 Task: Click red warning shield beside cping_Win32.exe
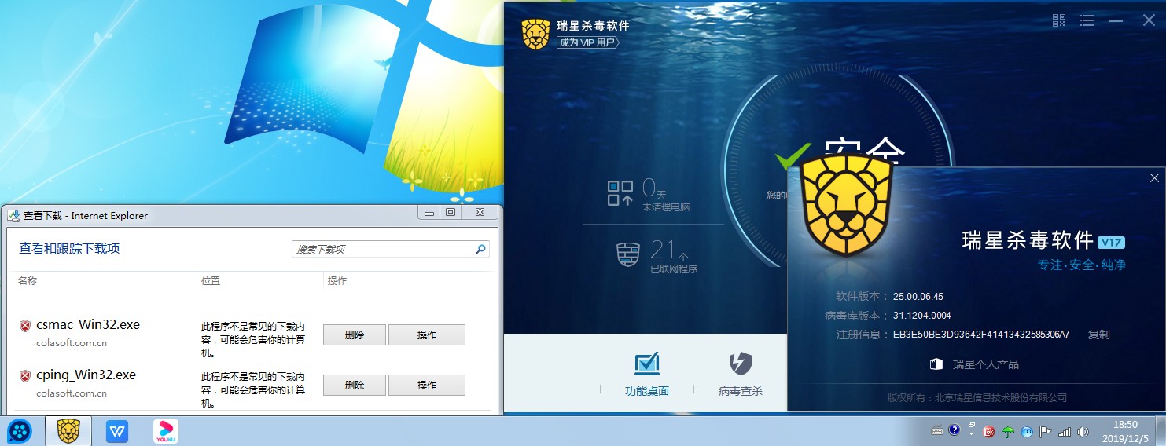tap(25, 375)
